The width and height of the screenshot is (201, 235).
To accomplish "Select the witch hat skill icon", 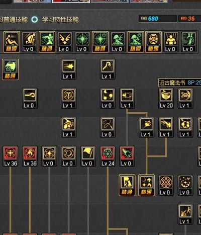I will pyautogui.click(x=68, y=127).
